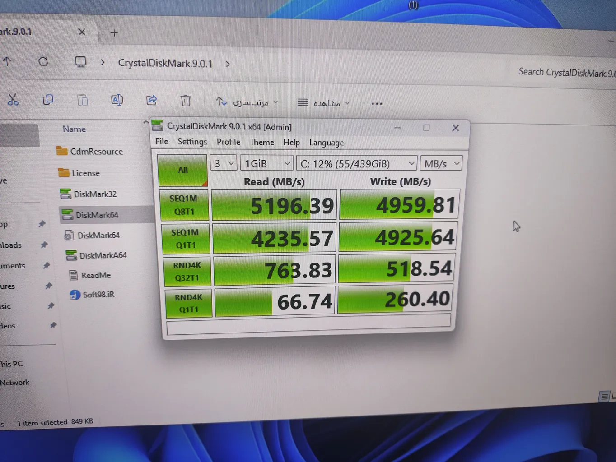Open the 1GiB test size dropdown
The image size is (616, 462).
[x=267, y=163]
